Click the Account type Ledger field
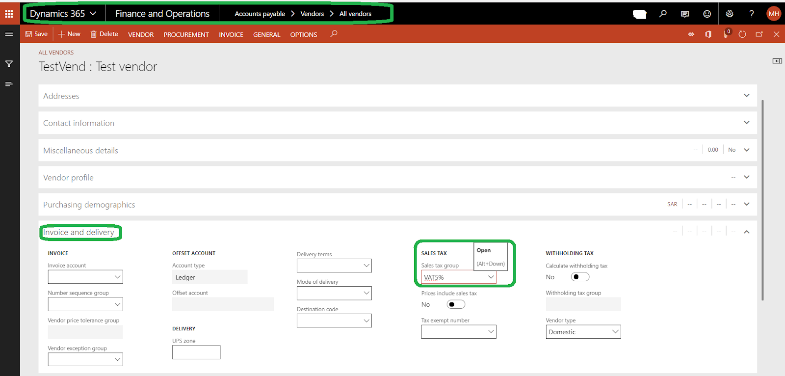The height and width of the screenshot is (376, 785). [x=209, y=277]
